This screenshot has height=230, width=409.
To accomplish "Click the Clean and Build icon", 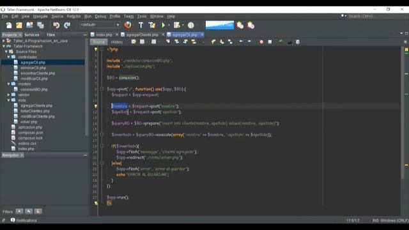I will tap(152, 26).
